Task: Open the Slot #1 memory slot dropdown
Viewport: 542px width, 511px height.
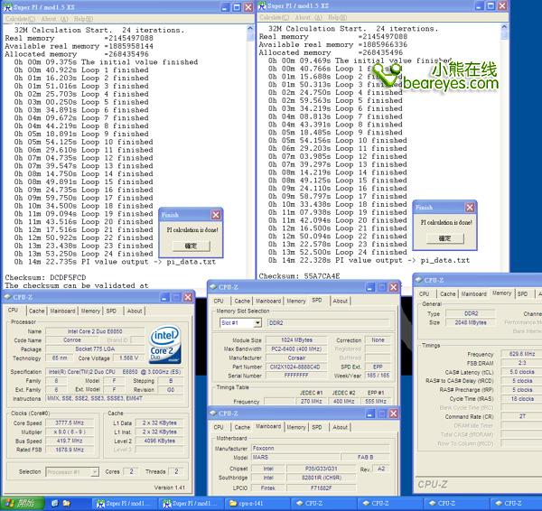Action: tap(257, 323)
